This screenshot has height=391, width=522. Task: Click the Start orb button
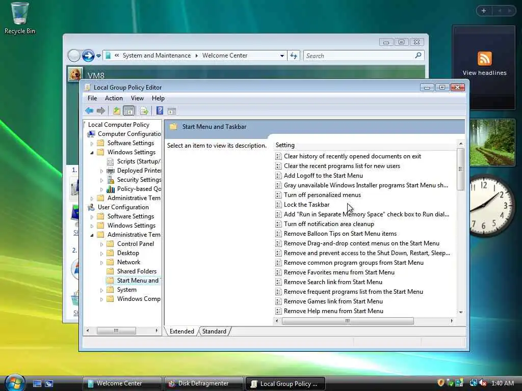(x=14, y=382)
